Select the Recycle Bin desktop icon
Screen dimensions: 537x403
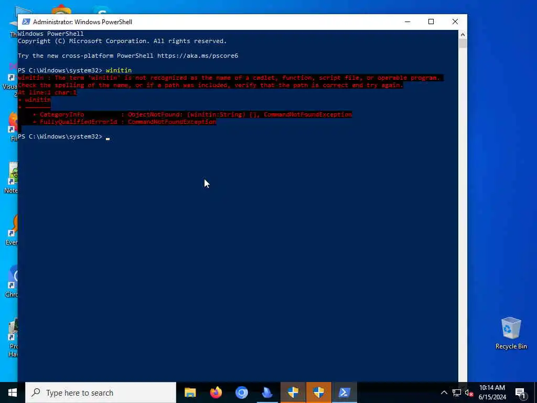coord(511,333)
